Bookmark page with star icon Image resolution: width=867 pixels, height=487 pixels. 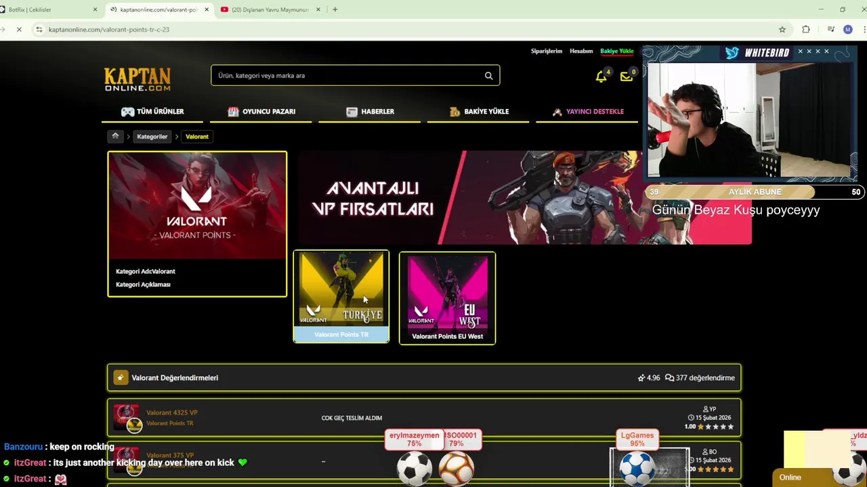[x=782, y=30]
